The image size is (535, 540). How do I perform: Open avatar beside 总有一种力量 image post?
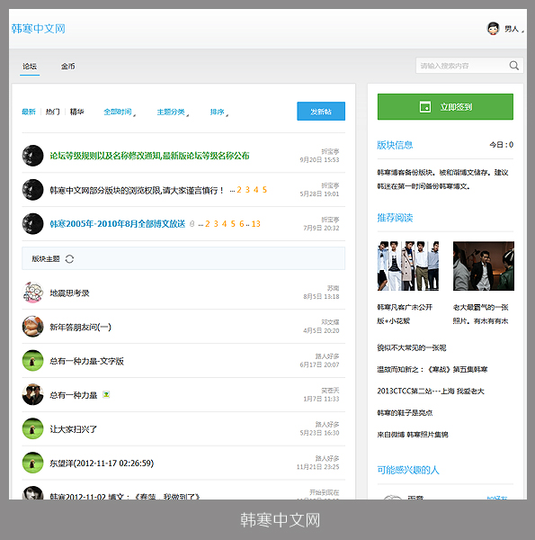[32, 395]
